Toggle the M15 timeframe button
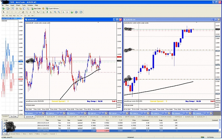Screen dimensions: 222x139 pos(10,16)
